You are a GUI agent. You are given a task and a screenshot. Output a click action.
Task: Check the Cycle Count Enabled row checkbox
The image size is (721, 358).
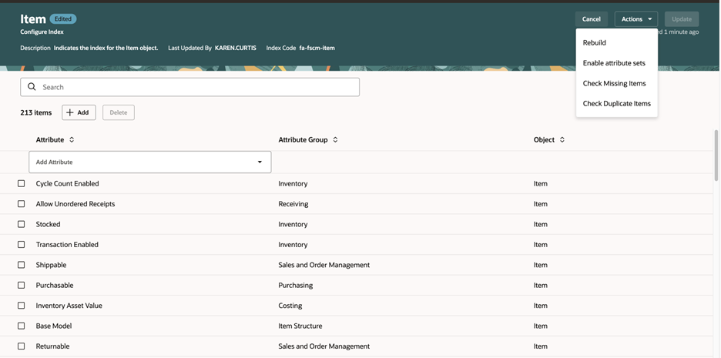[x=21, y=183]
